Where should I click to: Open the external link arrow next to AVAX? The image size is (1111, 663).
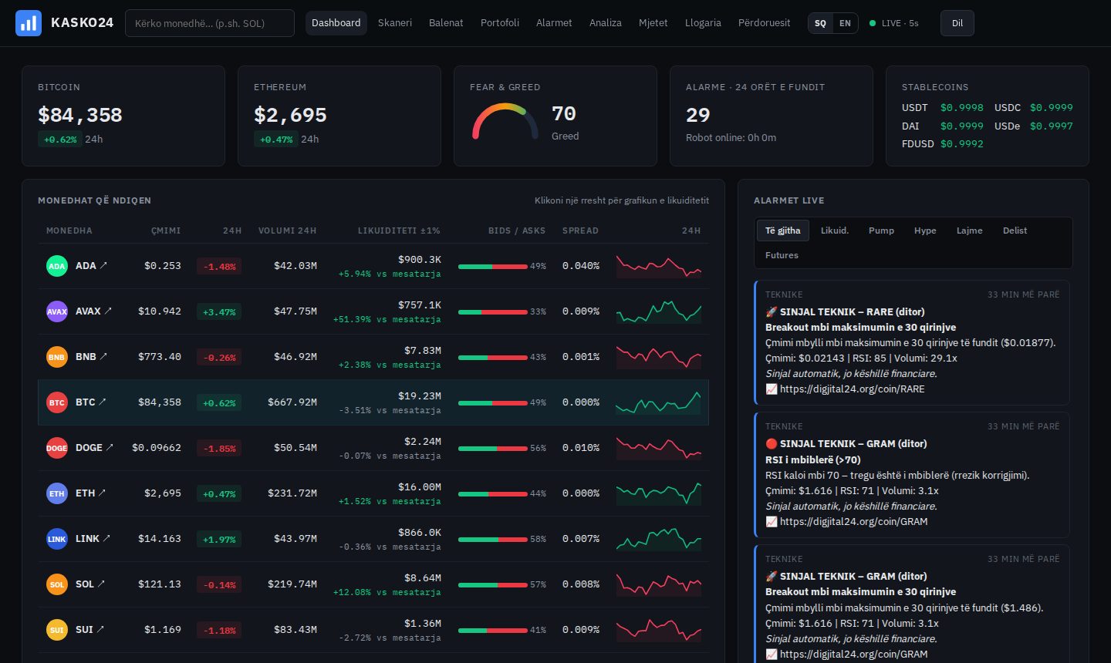pos(108,311)
